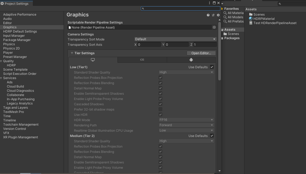Select Script Execution Order category
Screen dimensions: 306x174
click(x=20, y=74)
